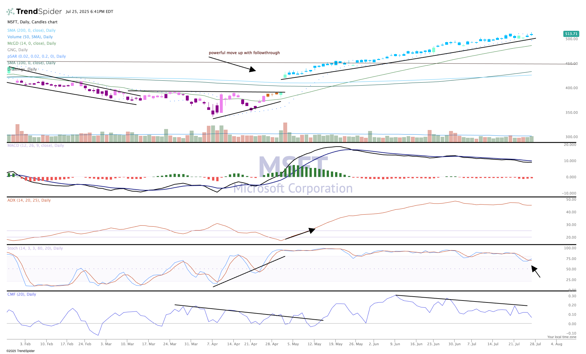Click the CMF (20), Daily pane label
Screen dimensions: 586x354
22,294
